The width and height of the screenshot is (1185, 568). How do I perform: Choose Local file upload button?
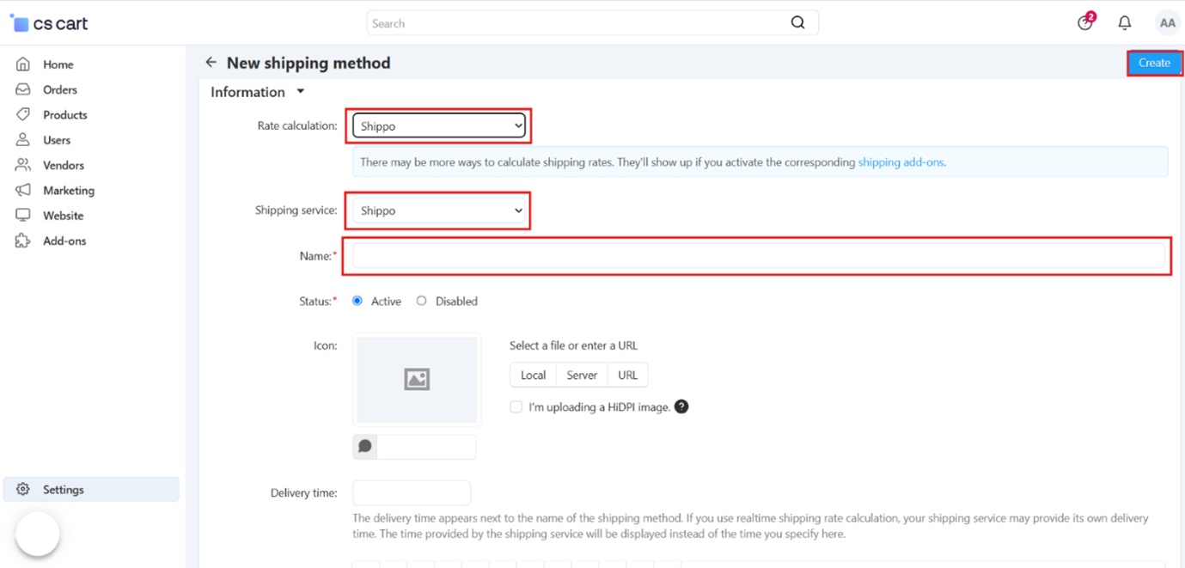click(x=533, y=376)
